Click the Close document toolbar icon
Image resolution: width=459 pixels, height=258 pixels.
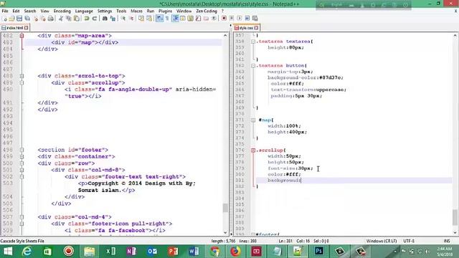[x=36, y=19]
